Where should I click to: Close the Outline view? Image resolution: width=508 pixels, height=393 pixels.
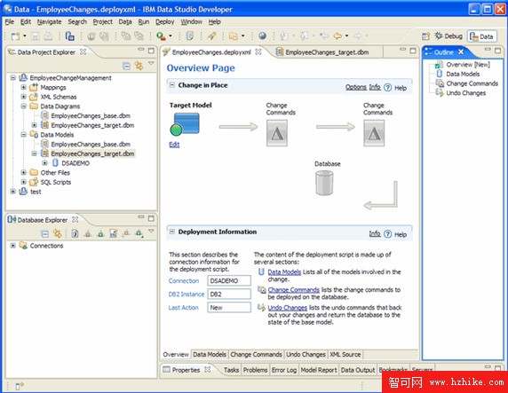pyautogui.click(x=461, y=51)
